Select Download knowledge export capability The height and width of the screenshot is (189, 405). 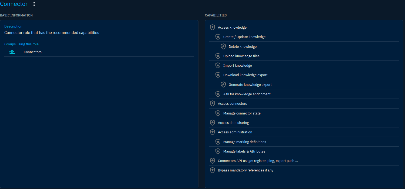tap(245, 75)
